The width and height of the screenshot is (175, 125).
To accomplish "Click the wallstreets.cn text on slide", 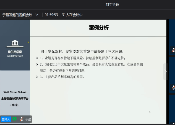I will pyautogui.click(x=15, y=56).
